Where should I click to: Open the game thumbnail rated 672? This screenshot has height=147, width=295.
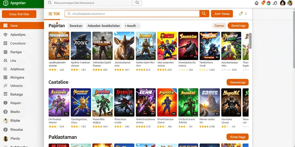(146, 46)
